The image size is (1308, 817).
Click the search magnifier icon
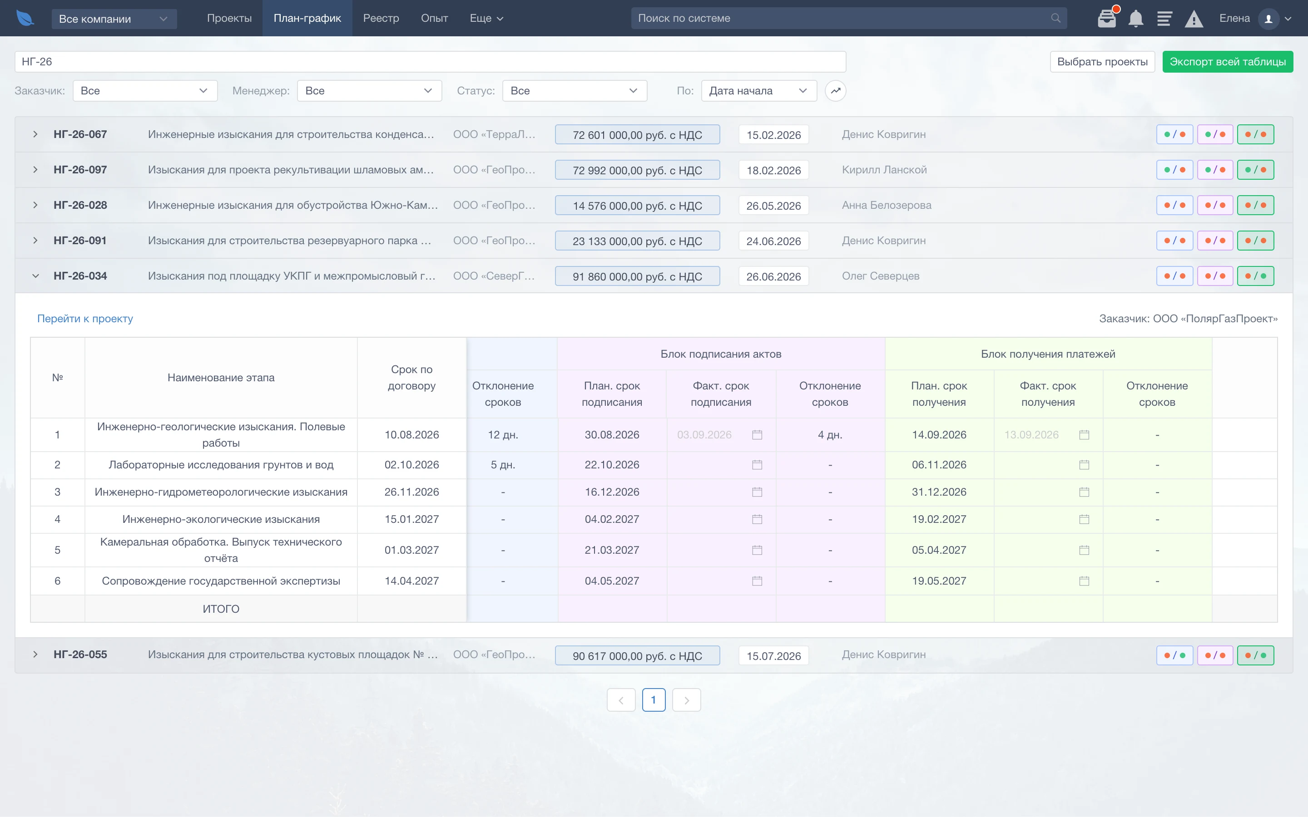(1055, 18)
